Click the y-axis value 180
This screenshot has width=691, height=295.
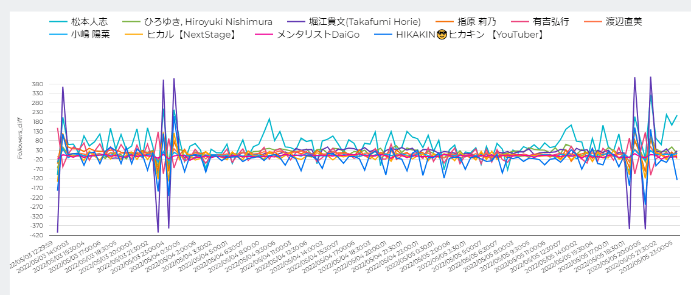coord(36,122)
